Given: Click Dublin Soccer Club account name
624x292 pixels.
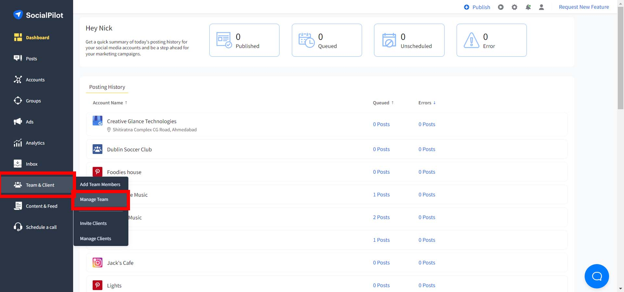Looking at the screenshot, I should coord(129,149).
